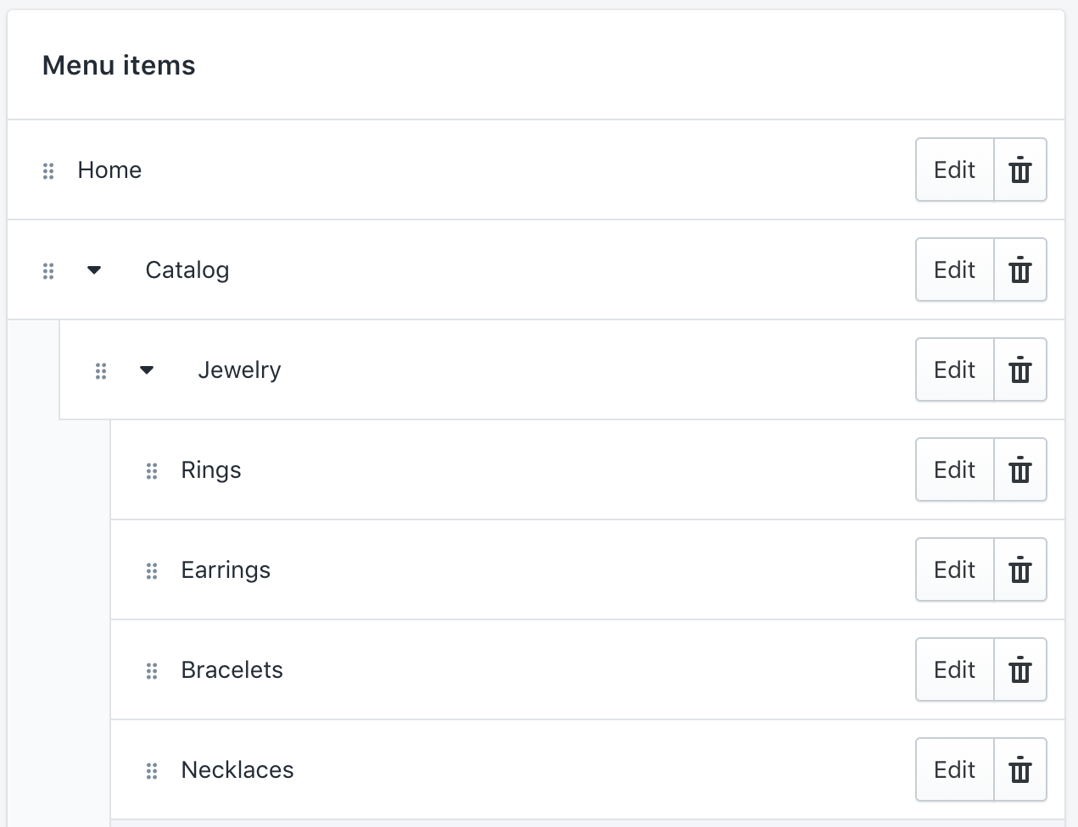Delete the Home menu item
The image size is (1078, 827).
pyautogui.click(x=1020, y=169)
